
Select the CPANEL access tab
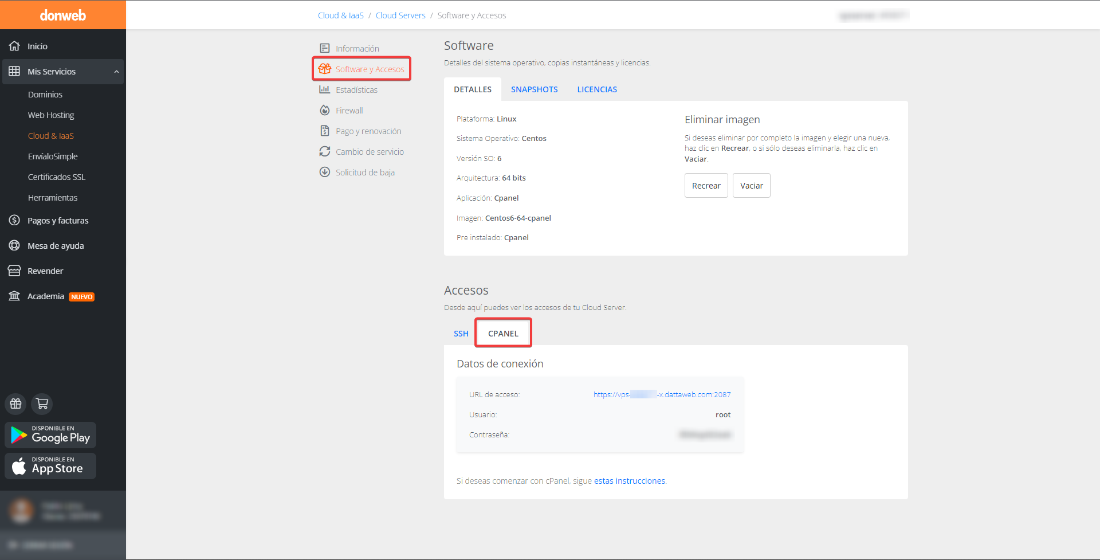coord(503,334)
